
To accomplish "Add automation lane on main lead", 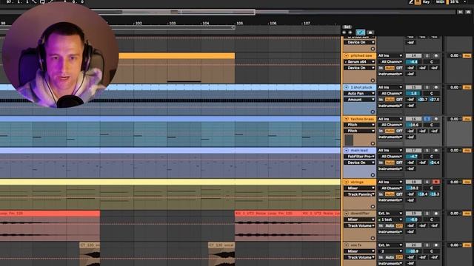I will pyautogui.click(x=373, y=175).
